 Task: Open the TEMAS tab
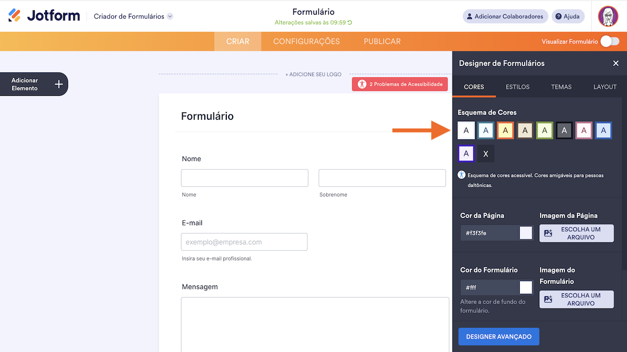(x=561, y=87)
